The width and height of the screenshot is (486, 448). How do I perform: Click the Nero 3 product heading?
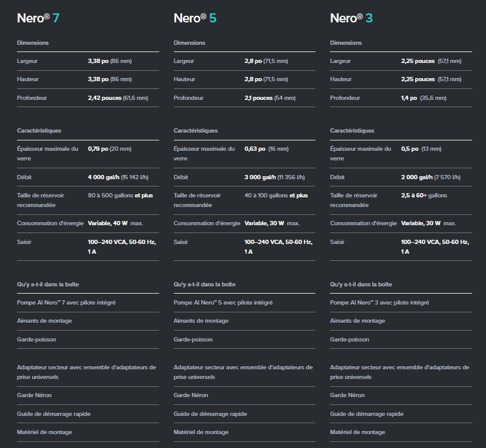coord(352,18)
